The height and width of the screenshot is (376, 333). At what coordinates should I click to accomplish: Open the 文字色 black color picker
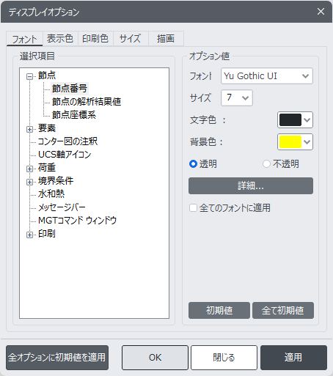[295, 120]
